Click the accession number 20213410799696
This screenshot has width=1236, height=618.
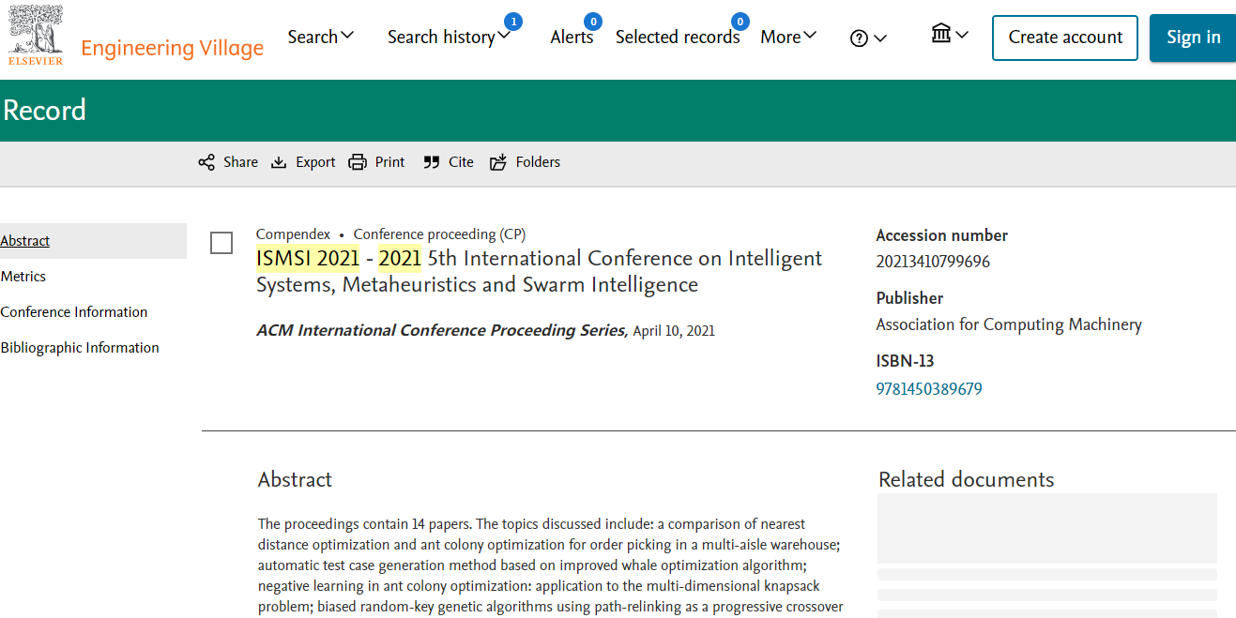click(933, 262)
